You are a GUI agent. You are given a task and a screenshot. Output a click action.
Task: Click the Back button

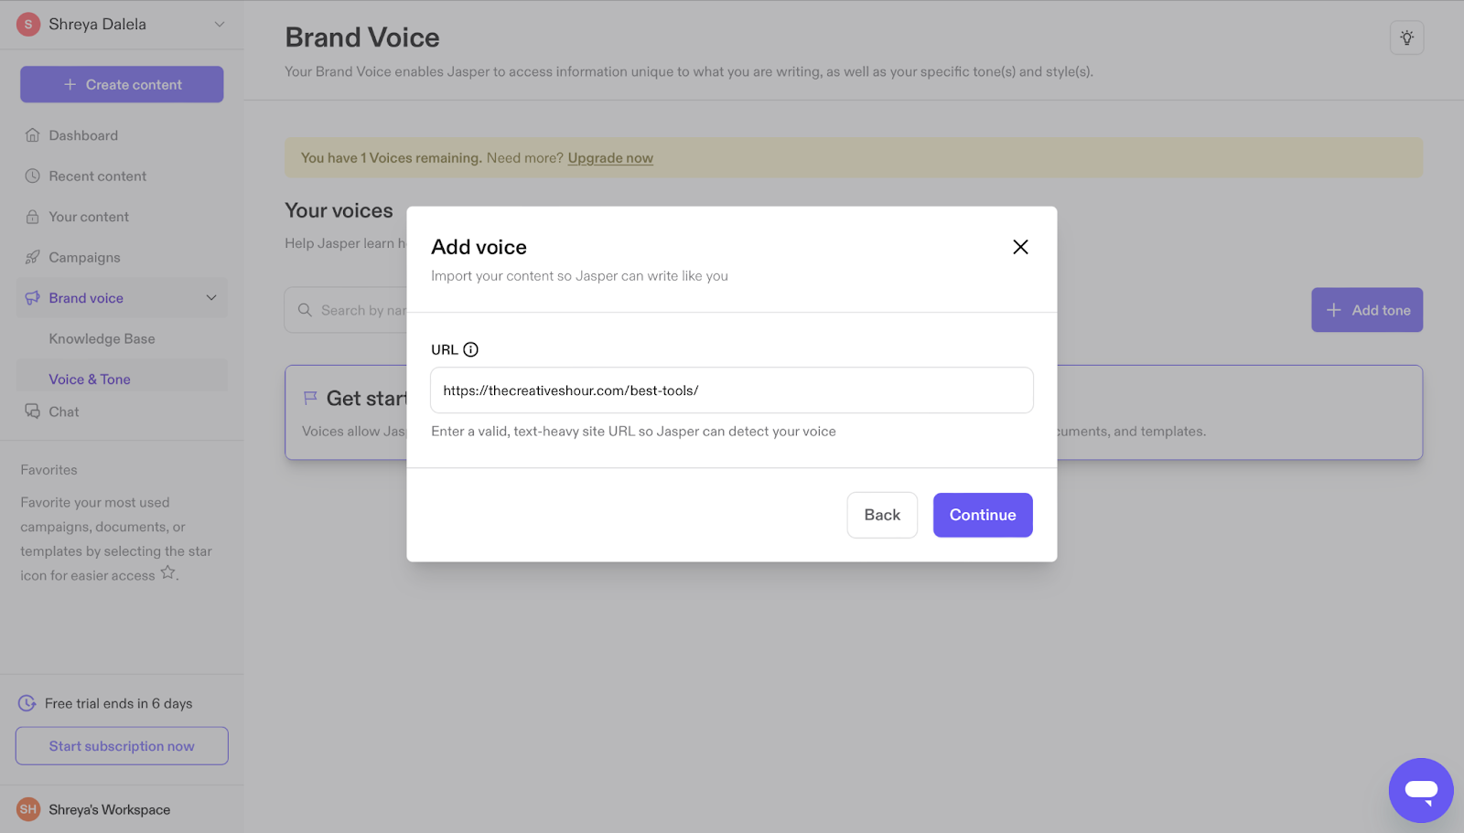click(x=882, y=515)
